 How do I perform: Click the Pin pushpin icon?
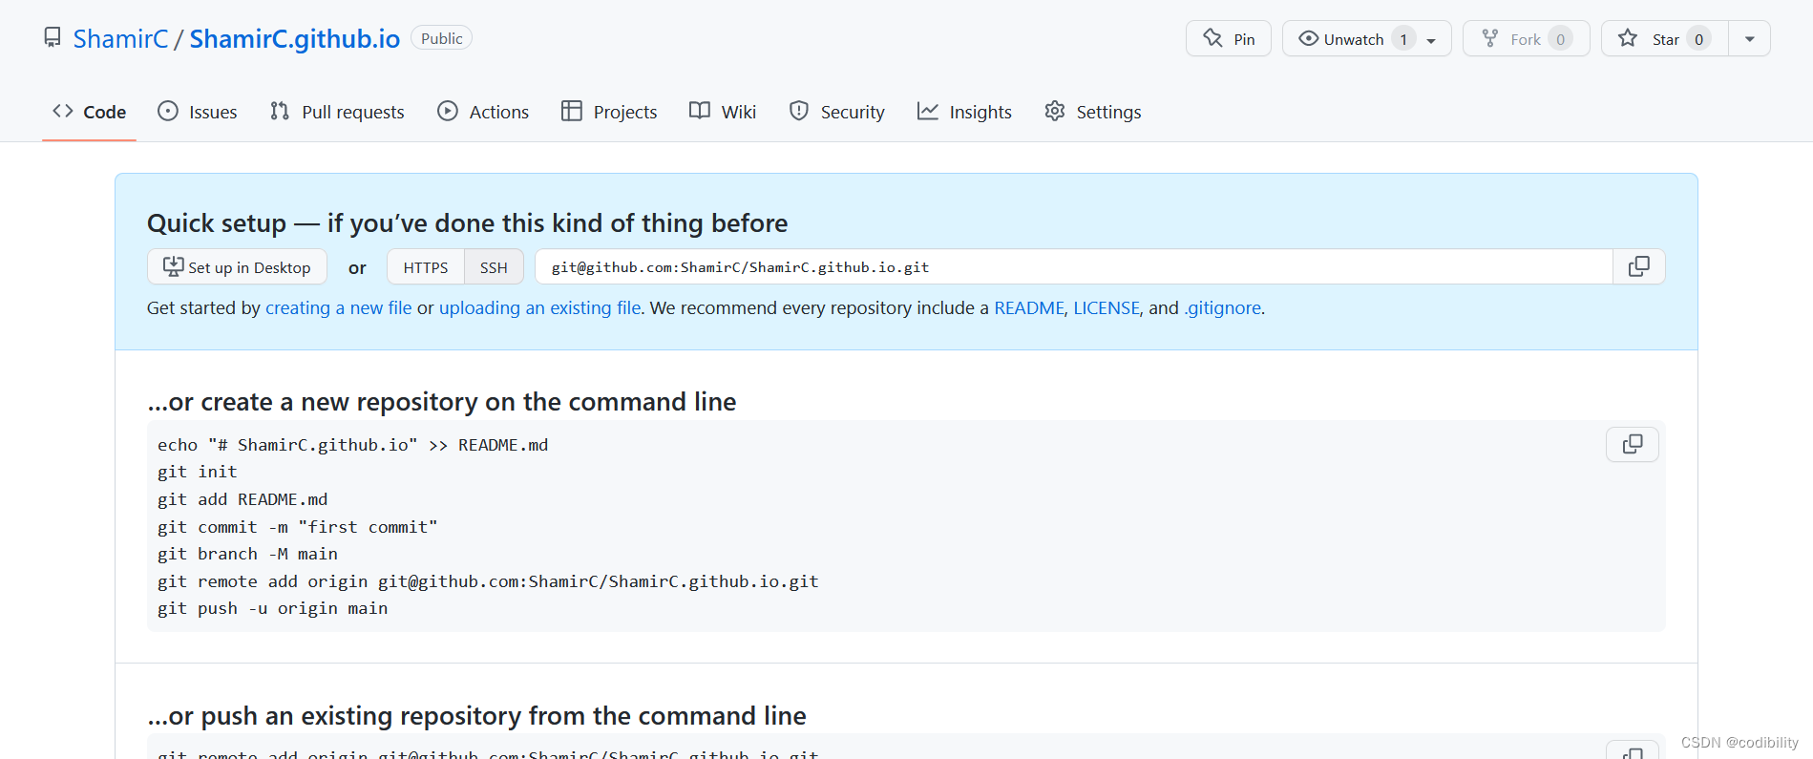tap(1212, 38)
